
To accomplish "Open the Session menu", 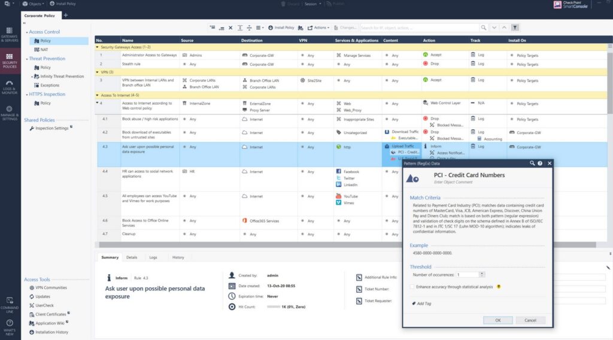I will (x=312, y=4).
